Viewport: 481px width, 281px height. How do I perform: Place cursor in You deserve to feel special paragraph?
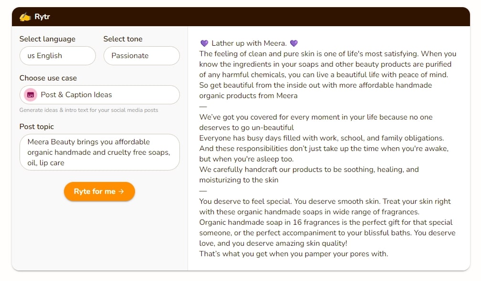tap(325, 207)
